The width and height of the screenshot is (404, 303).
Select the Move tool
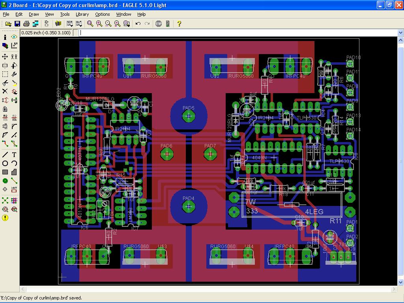click(x=5, y=57)
